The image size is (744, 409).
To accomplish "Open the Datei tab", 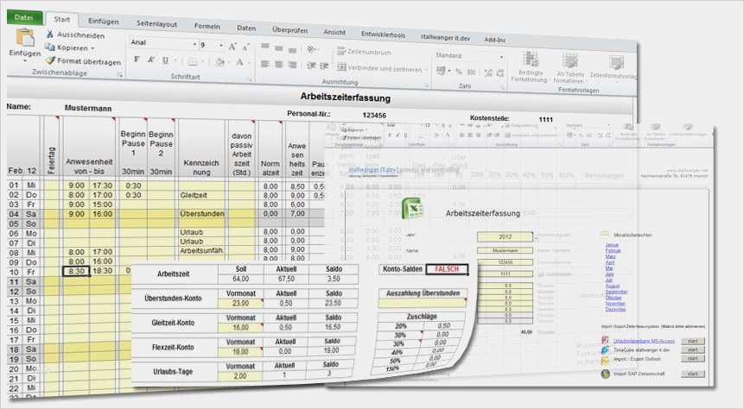I will click(x=23, y=17).
